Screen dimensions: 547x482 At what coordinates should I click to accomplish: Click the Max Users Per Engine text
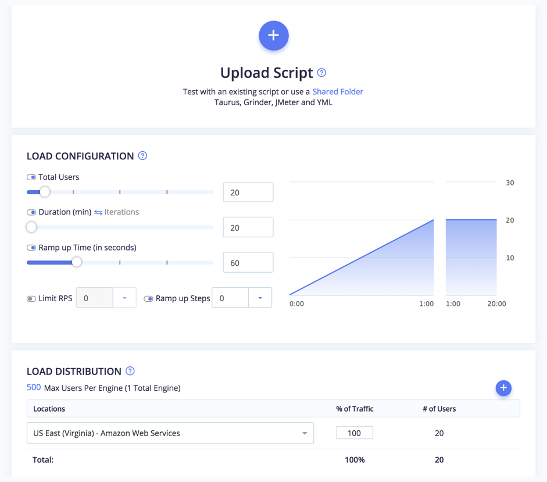(x=112, y=388)
